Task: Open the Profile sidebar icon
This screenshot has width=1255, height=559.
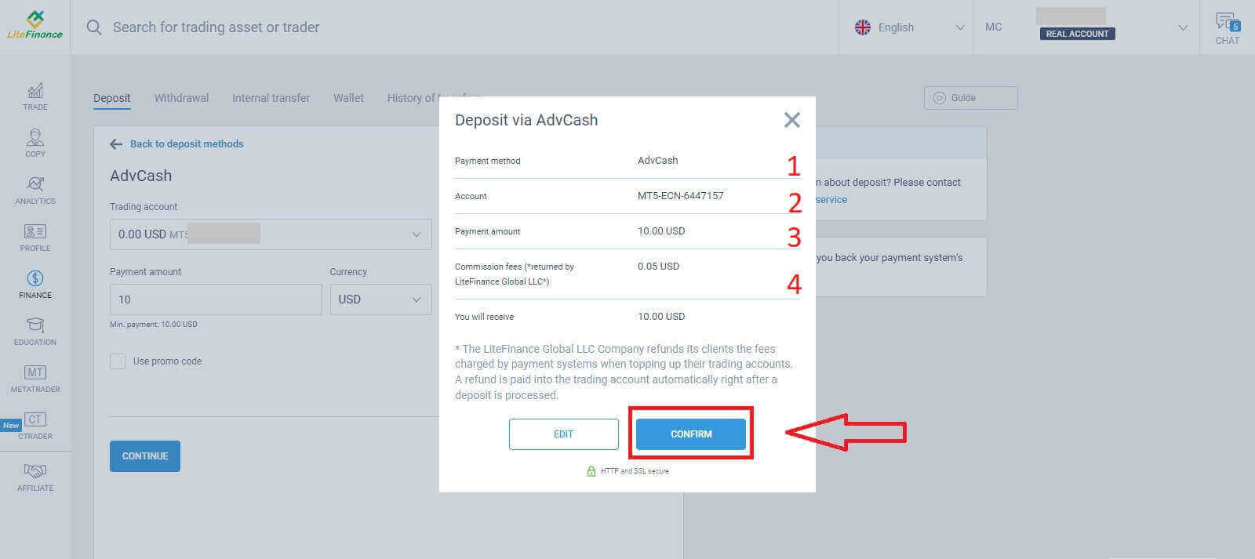Action: coord(35,237)
